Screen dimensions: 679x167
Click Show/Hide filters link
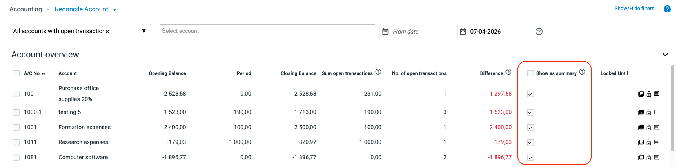[634, 9]
